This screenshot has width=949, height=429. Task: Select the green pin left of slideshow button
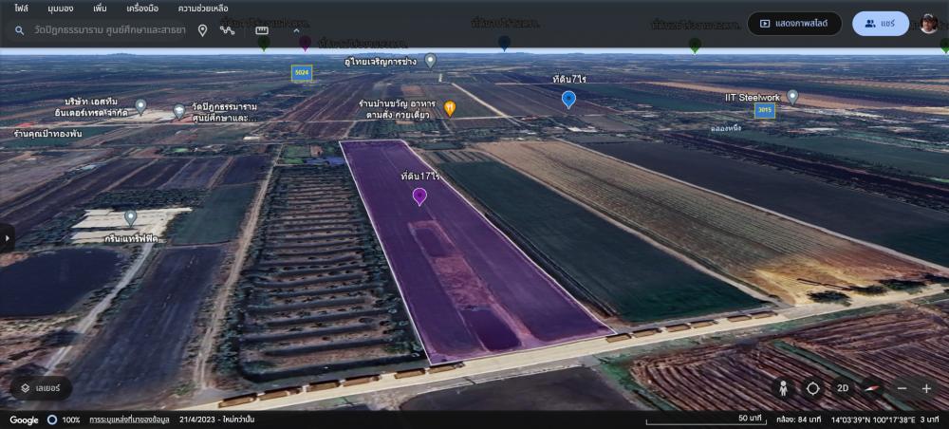click(696, 45)
